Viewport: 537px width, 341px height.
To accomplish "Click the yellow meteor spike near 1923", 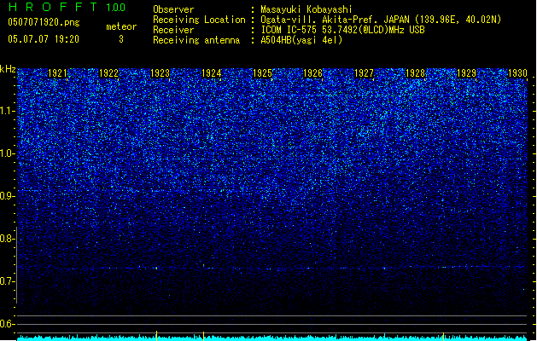I will point(156,336).
